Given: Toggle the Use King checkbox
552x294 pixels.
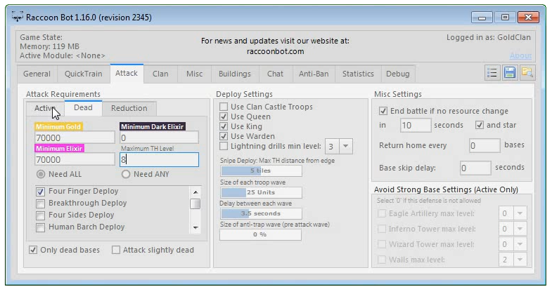Looking at the screenshot, I should point(224,126).
